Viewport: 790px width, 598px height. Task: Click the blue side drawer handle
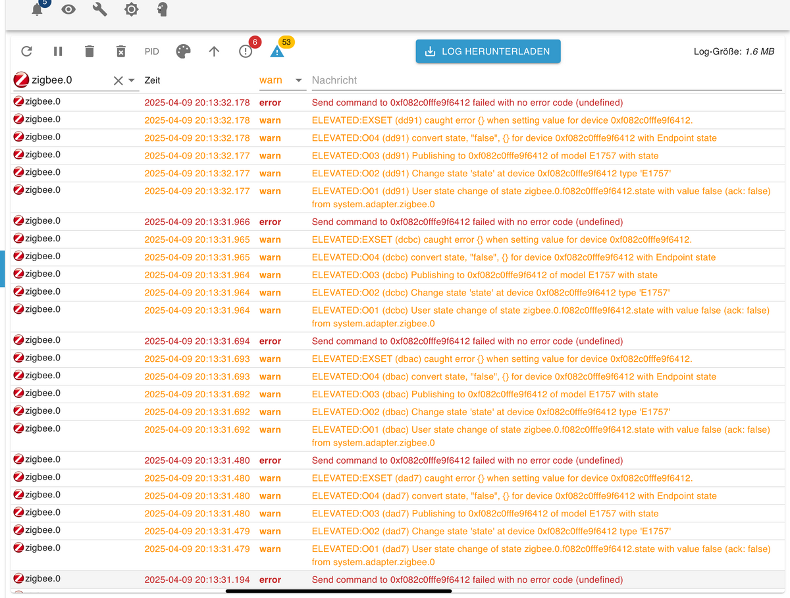tap(2, 268)
